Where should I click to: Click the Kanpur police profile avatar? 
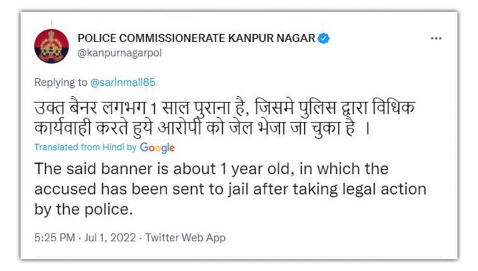tap(51, 46)
